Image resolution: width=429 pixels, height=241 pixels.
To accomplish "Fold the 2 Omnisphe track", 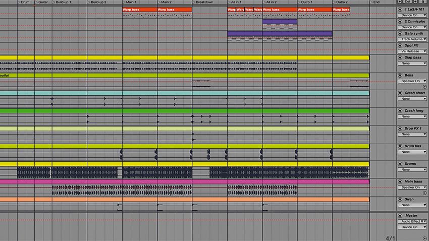I will 400,22.
